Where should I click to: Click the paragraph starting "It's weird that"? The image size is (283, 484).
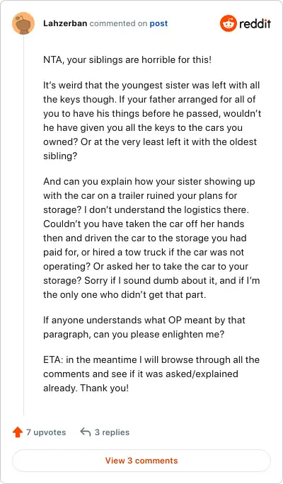pos(152,120)
